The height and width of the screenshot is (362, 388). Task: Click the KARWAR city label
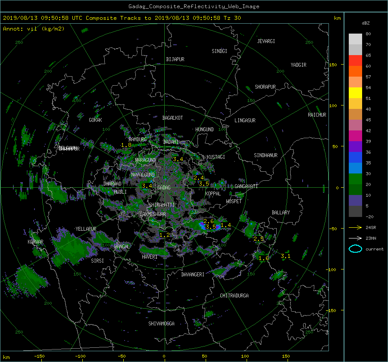tap(35, 242)
